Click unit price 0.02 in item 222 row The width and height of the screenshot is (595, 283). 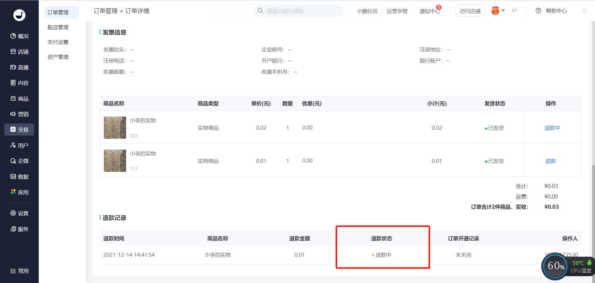tap(261, 128)
